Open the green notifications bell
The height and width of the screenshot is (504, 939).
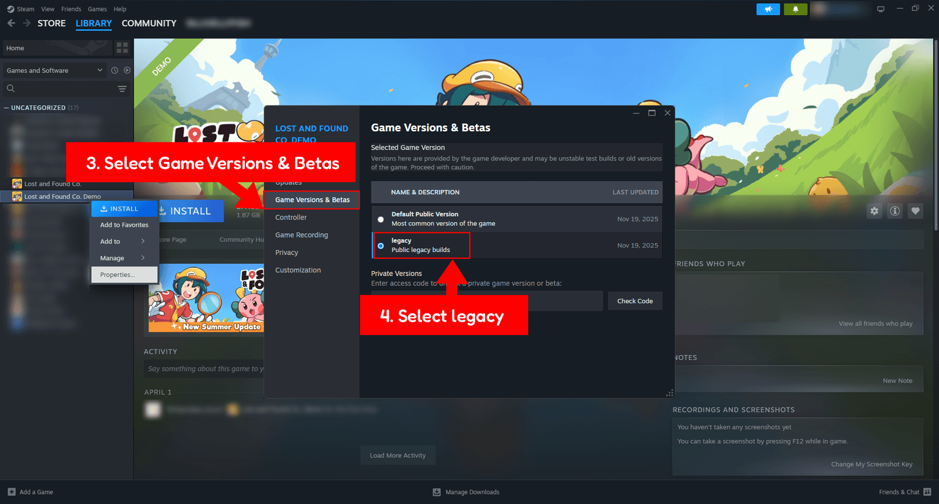click(795, 9)
